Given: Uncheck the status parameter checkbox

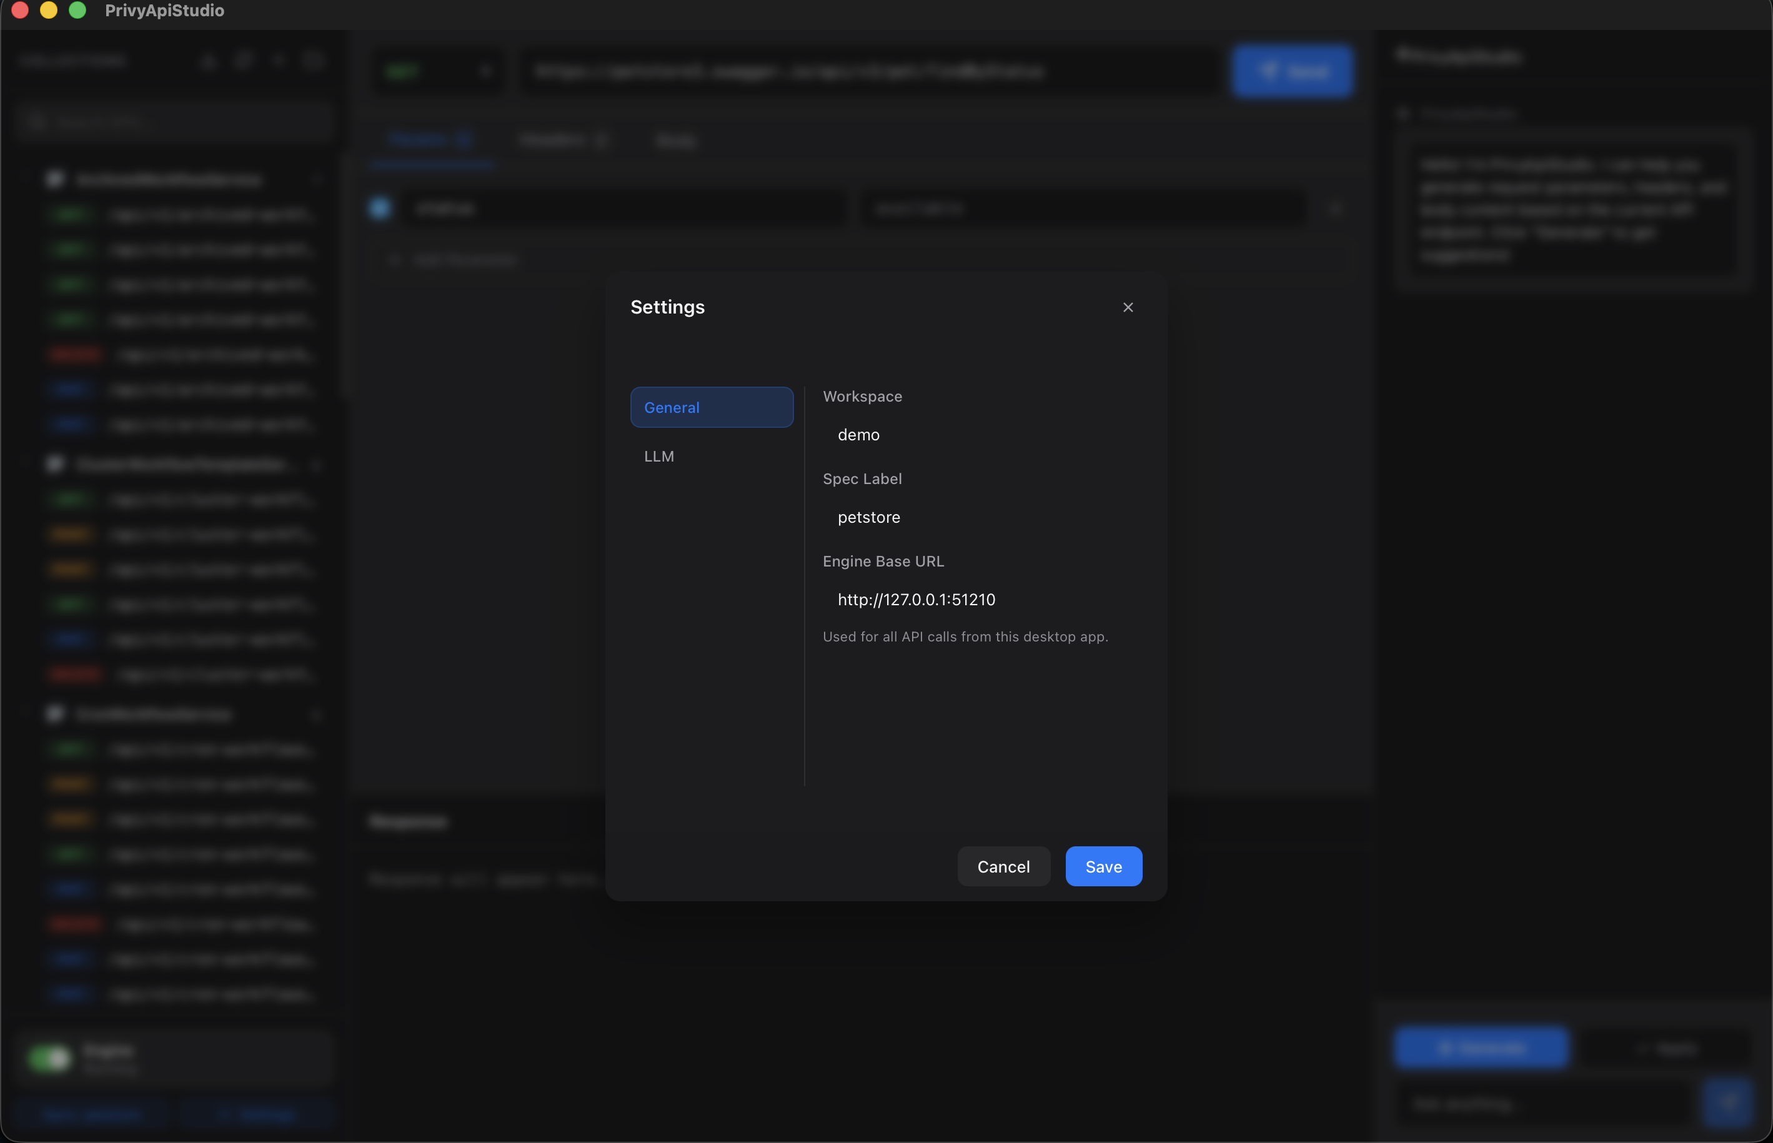Looking at the screenshot, I should point(379,209).
